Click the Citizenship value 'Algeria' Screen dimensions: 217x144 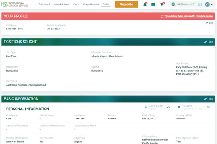click(x=78, y=141)
